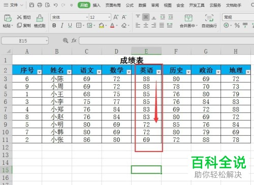The width and height of the screenshot is (254, 185).
Task: Click the thousands separator icon
Action: click(x=245, y=25)
